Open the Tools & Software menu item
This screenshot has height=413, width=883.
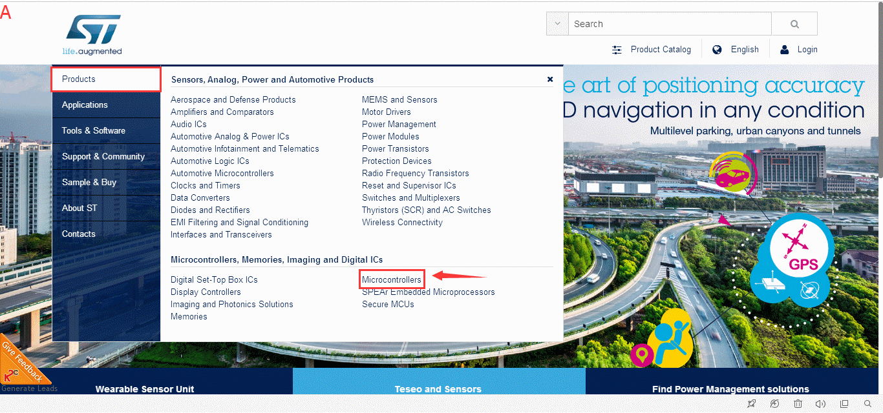pyautogui.click(x=106, y=131)
